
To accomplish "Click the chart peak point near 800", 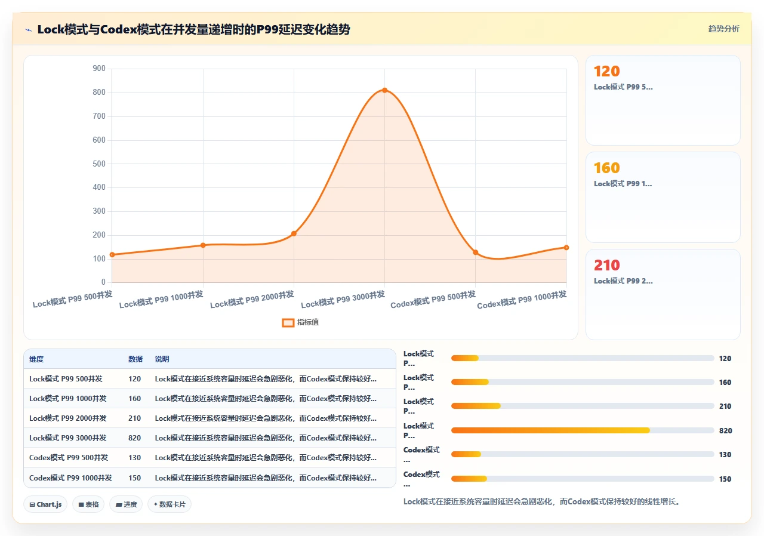I will coord(384,90).
